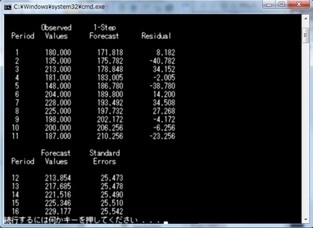The width and height of the screenshot is (313, 228).
Task: Click the 1-Step Forecast column header
Action: [x=104, y=31]
